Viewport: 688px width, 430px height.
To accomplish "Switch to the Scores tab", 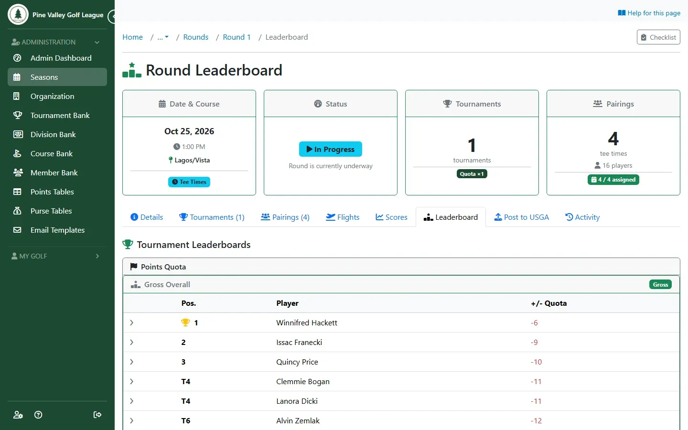I will pos(391,217).
